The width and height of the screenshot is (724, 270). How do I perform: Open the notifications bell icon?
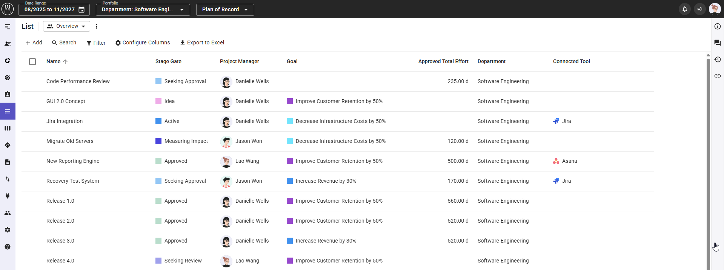point(684,9)
